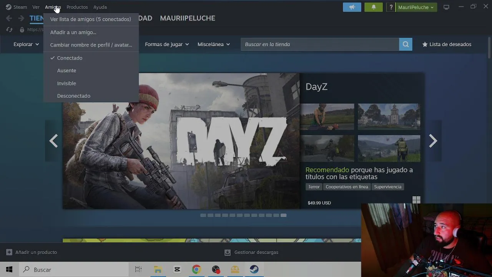The image size is (492, 277).
Task: Open the DayZ featured banner image
Action: [x=181, y=141]
